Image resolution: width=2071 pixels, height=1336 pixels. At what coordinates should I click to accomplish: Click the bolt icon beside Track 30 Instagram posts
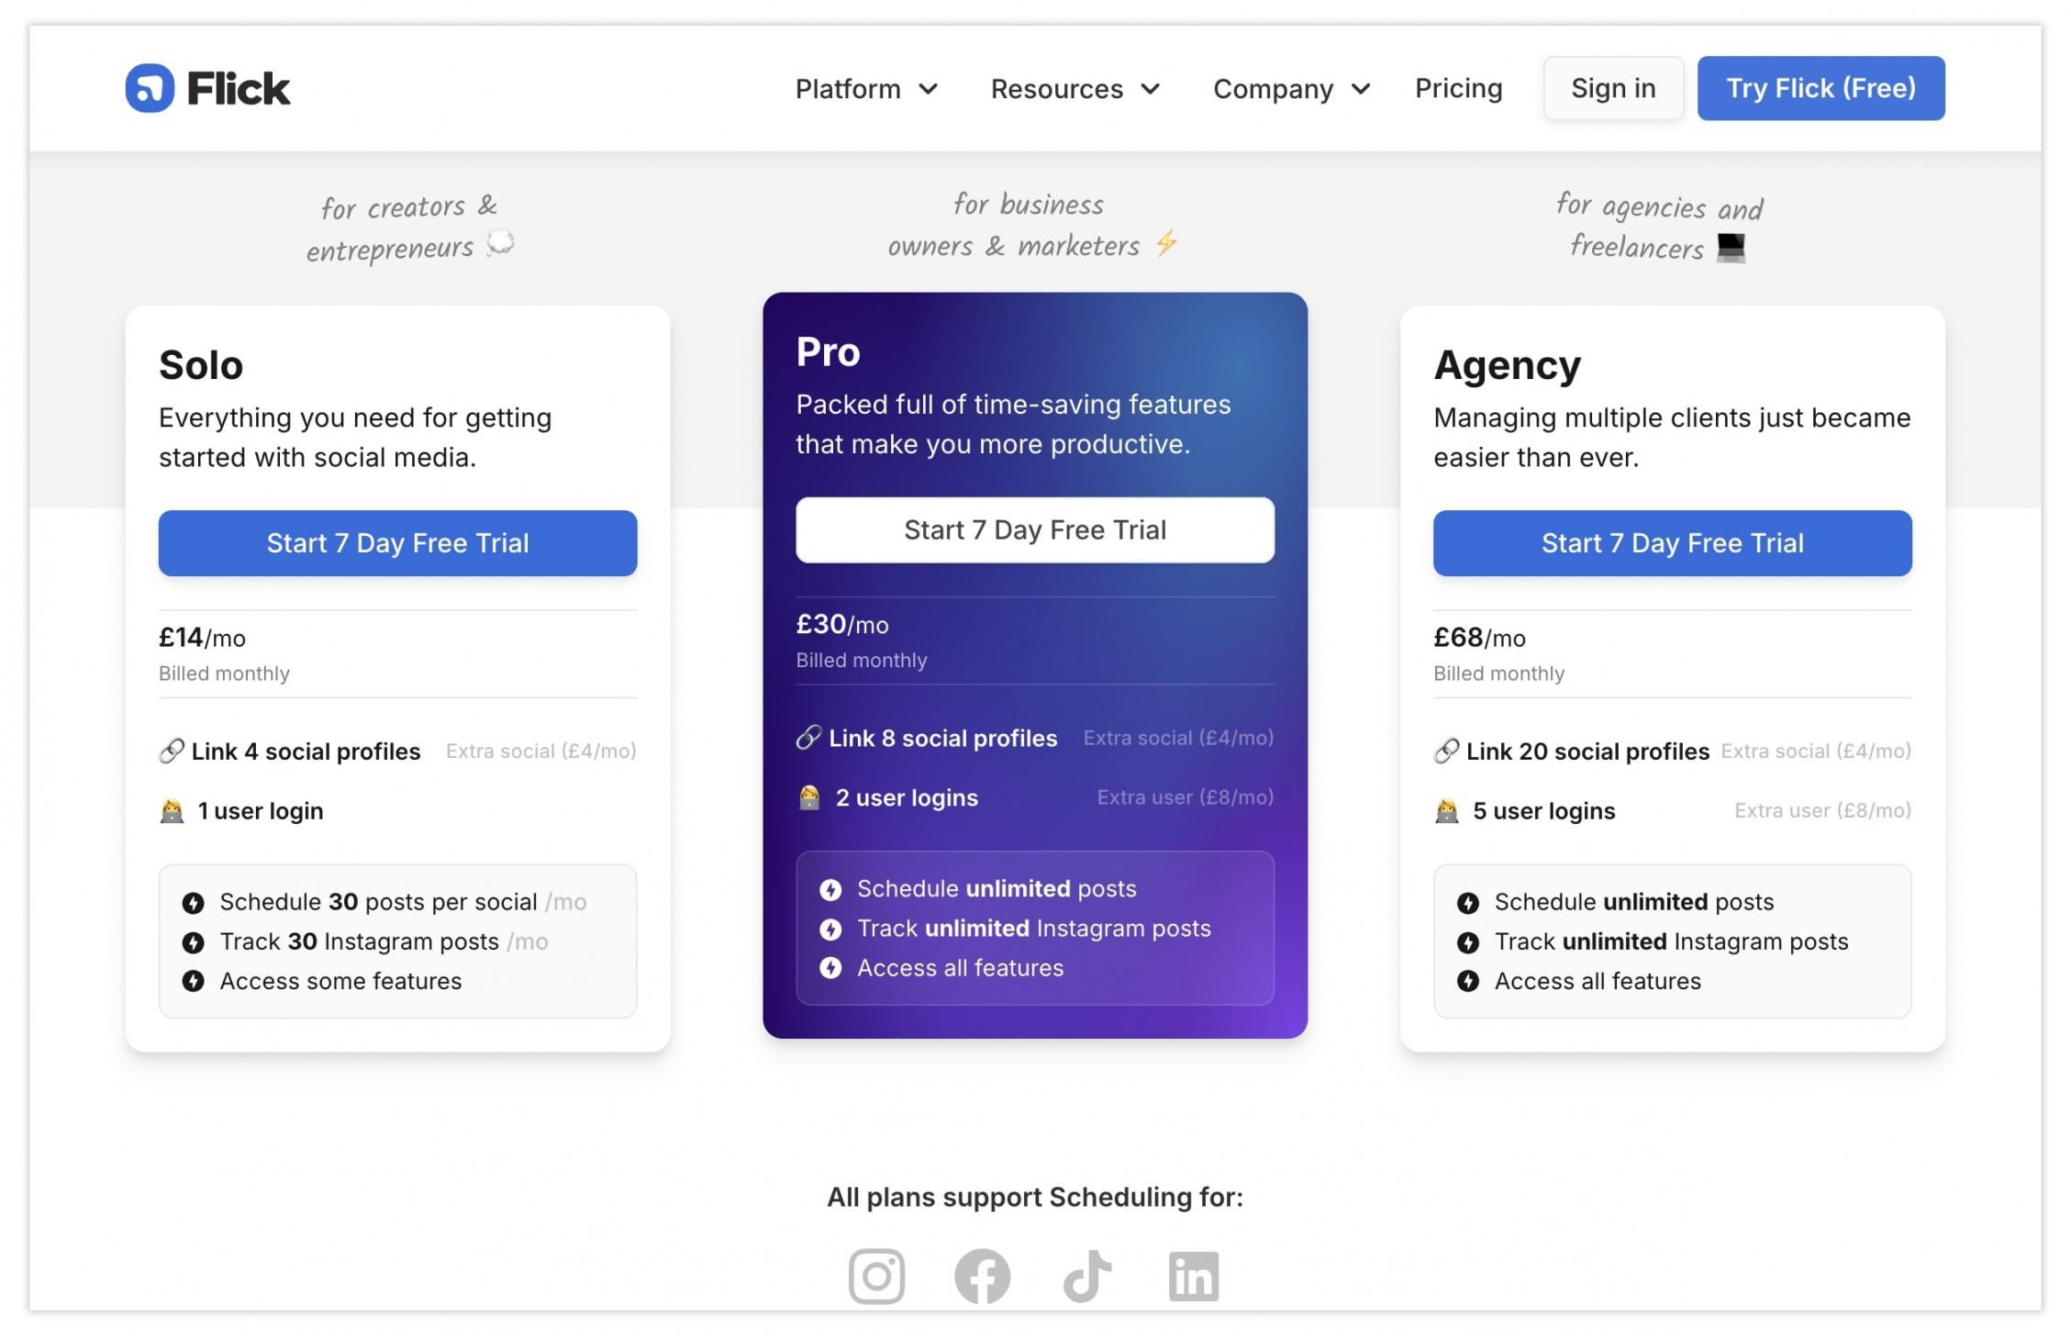tap(193, 942)
